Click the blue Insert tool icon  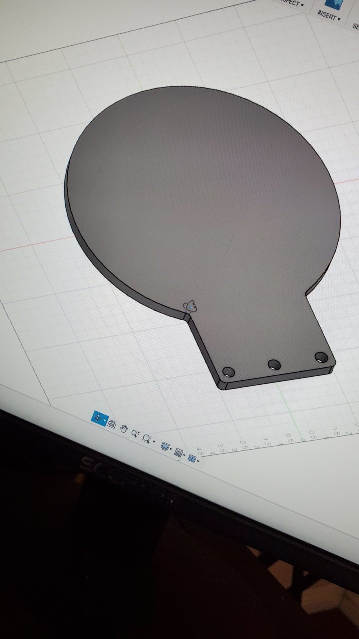334,3
